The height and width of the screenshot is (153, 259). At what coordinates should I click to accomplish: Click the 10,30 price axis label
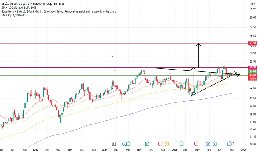(253, 144)
